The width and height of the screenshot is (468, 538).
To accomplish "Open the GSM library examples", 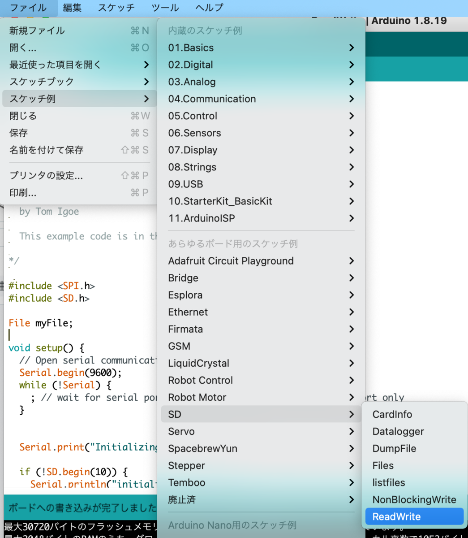I will coord(261,346).
